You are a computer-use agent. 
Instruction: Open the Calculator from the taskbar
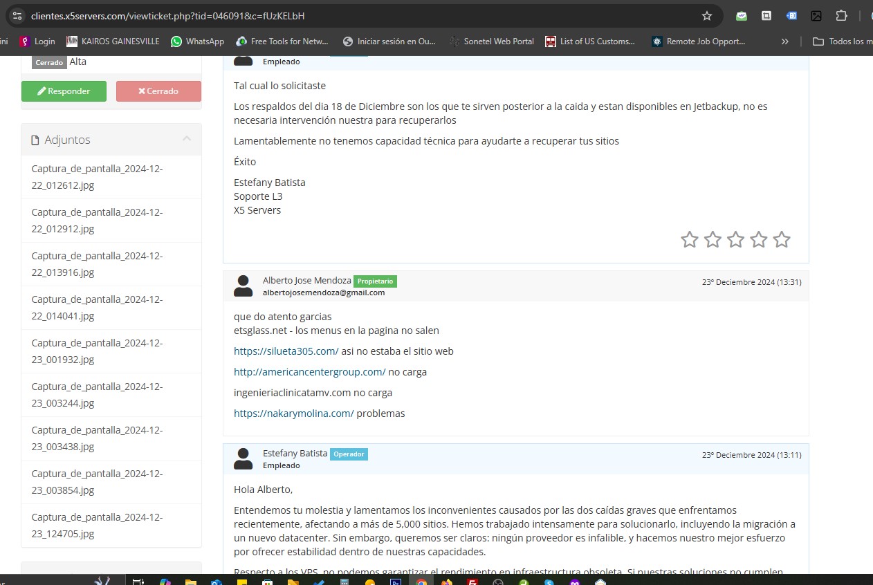click(x=343, y=581)
